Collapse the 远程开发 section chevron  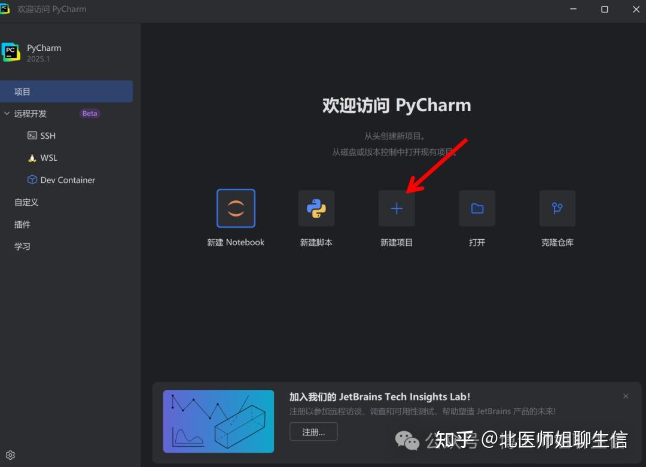(7, 113)
